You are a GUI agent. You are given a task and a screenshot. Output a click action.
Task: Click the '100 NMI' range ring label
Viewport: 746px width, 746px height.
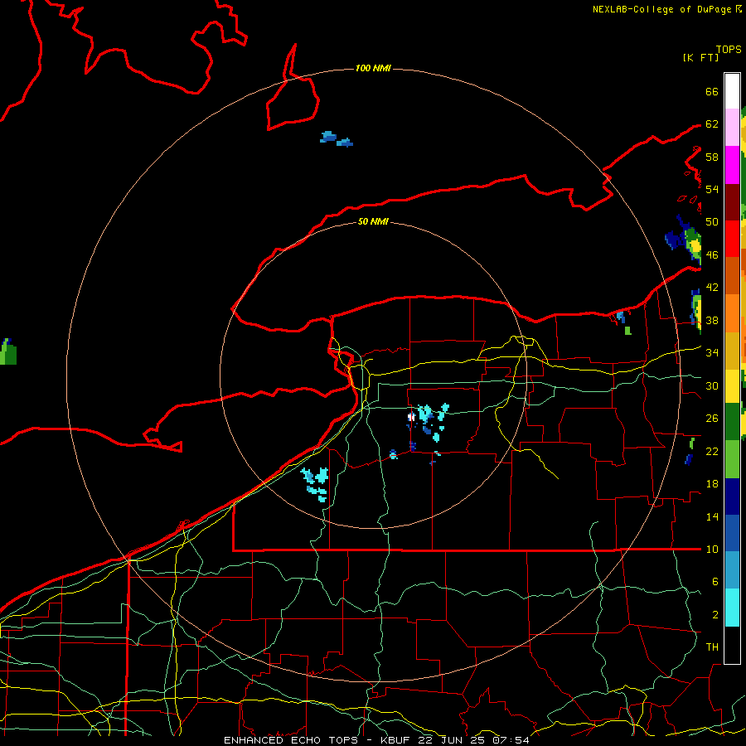click(x=373, y=68)
